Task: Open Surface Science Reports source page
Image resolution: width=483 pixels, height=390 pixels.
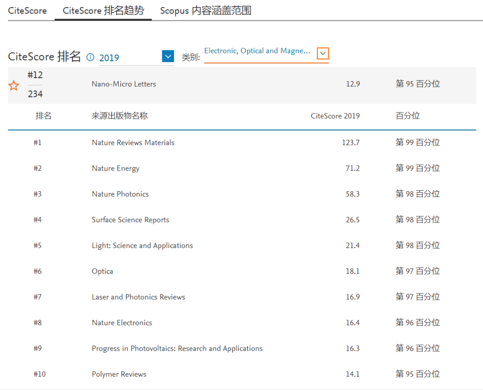Action: coord(130,220)
